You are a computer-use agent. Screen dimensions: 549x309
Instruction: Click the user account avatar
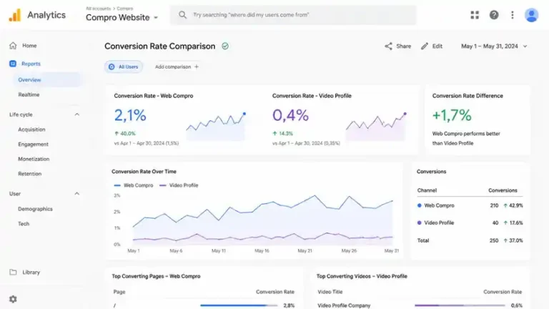click(x=531, y=15)
